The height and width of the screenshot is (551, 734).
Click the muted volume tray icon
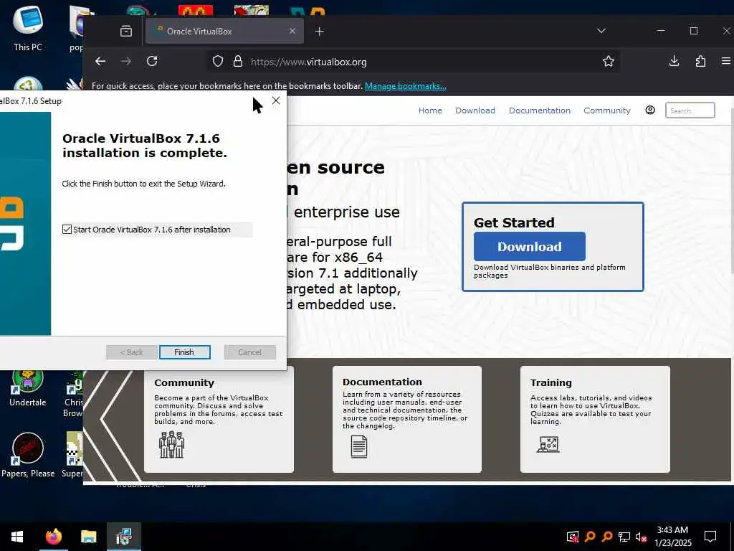[x=641, y=537]
